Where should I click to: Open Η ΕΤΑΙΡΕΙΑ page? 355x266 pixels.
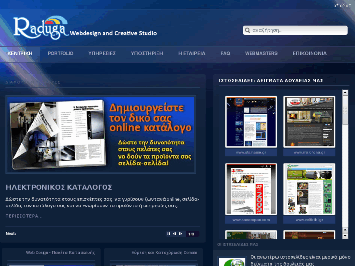click(x=191, y=53)
